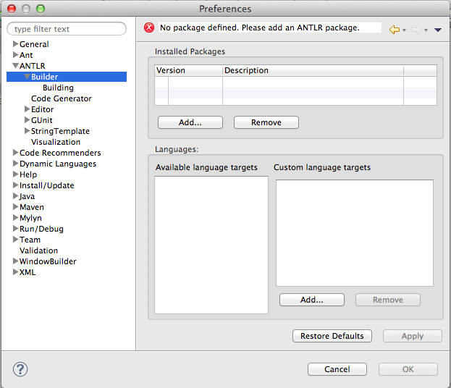Click the green zoom window button
Image resolution: width=451 pixels, height=388 pixels.
[x=41, y=9]
